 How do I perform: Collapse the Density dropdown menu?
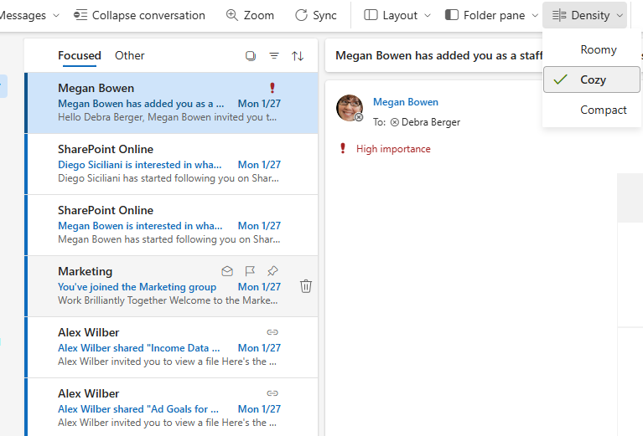coord(585,15)
